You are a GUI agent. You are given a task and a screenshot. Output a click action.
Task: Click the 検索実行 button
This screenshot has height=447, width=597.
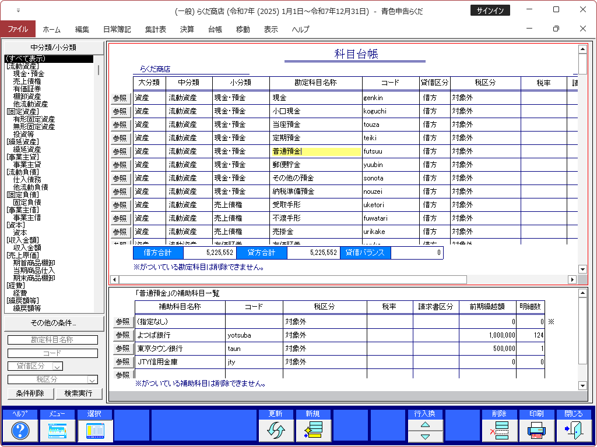click(79, 393)
